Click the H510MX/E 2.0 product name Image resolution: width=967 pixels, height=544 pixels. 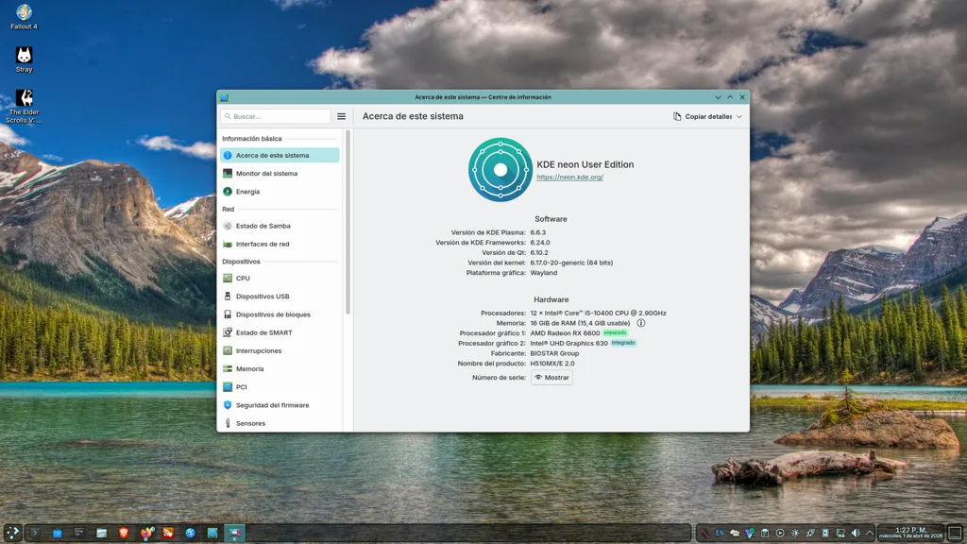pos(551,364)
